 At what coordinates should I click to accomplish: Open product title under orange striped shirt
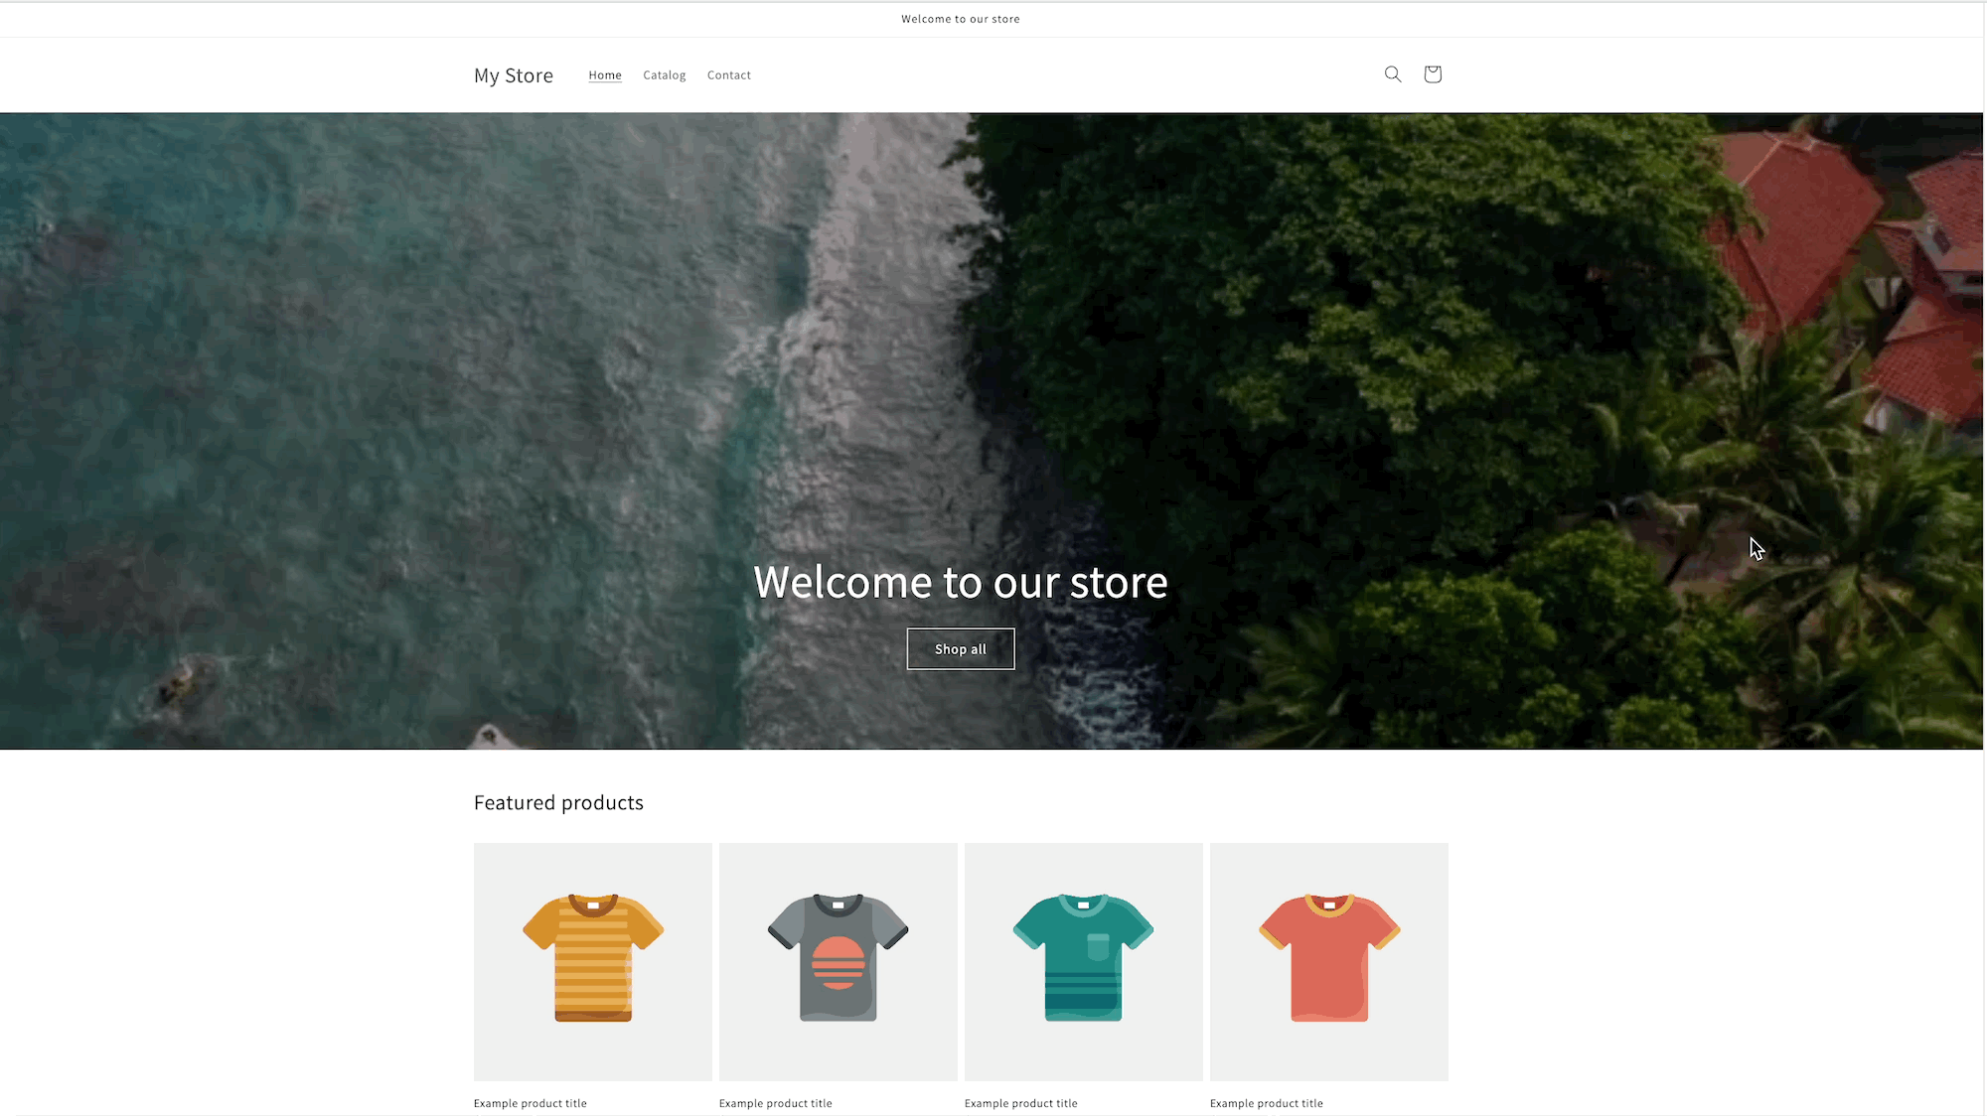[x=531, y=1103]
